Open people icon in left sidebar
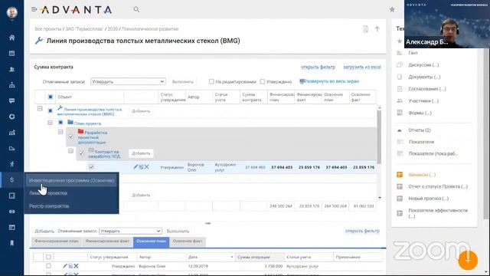 (12, 69)
